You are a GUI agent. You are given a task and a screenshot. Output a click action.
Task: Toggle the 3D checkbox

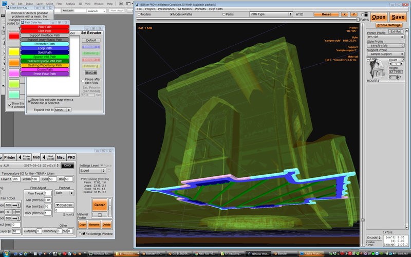coord(297,14)
